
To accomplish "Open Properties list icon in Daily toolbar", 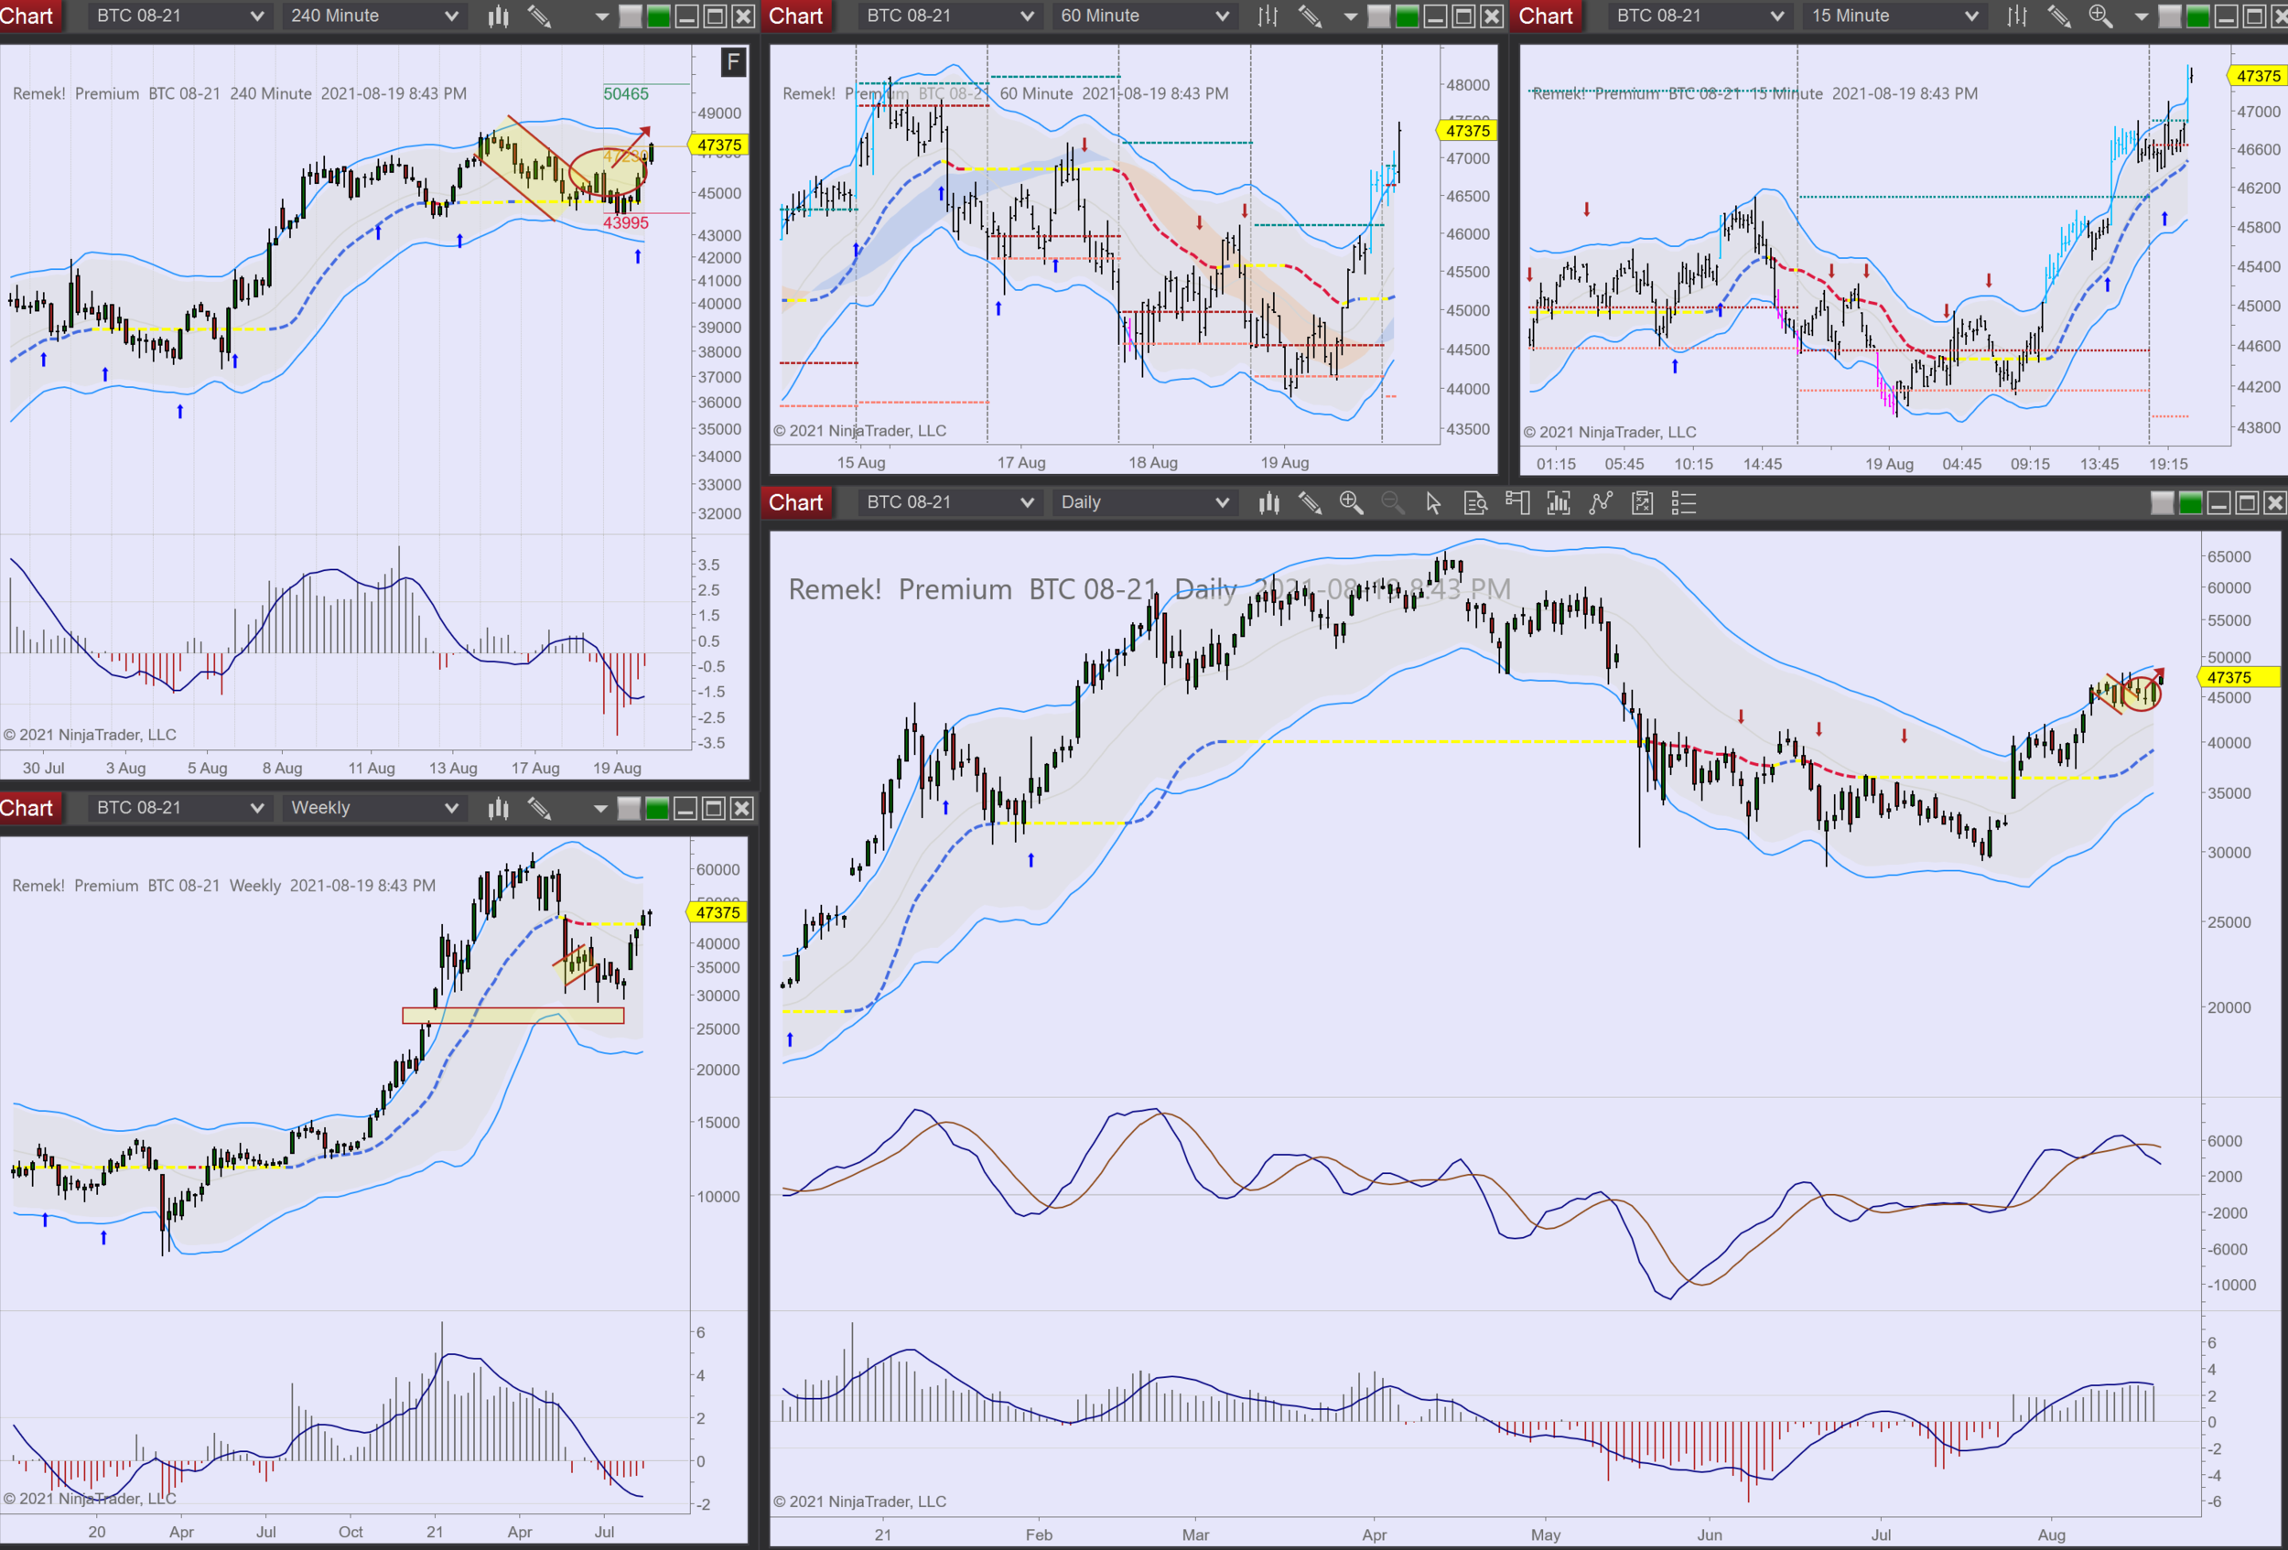I will pyautogui.click(x=1684, y=503).
